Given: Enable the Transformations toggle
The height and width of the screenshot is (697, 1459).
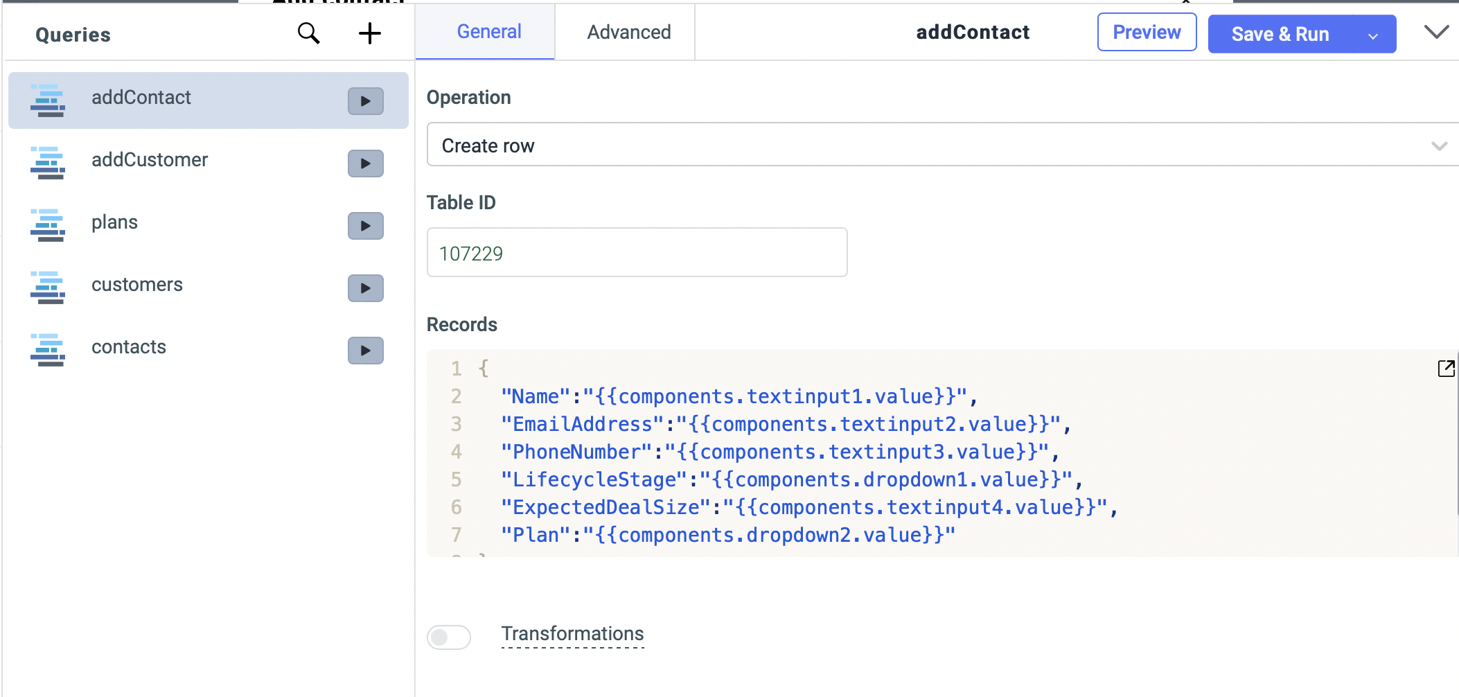Looking at the screenshot, I should tap(449, 637).
